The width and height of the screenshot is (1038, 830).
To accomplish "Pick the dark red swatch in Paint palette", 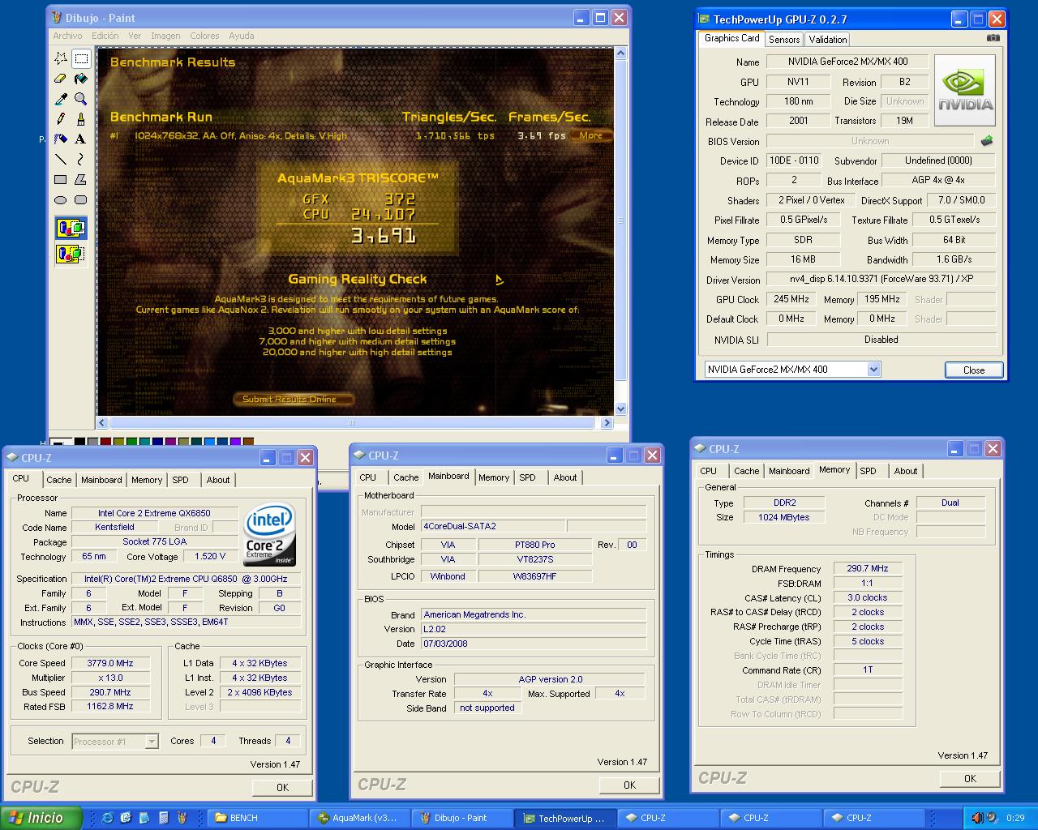I will pos(105,442).
